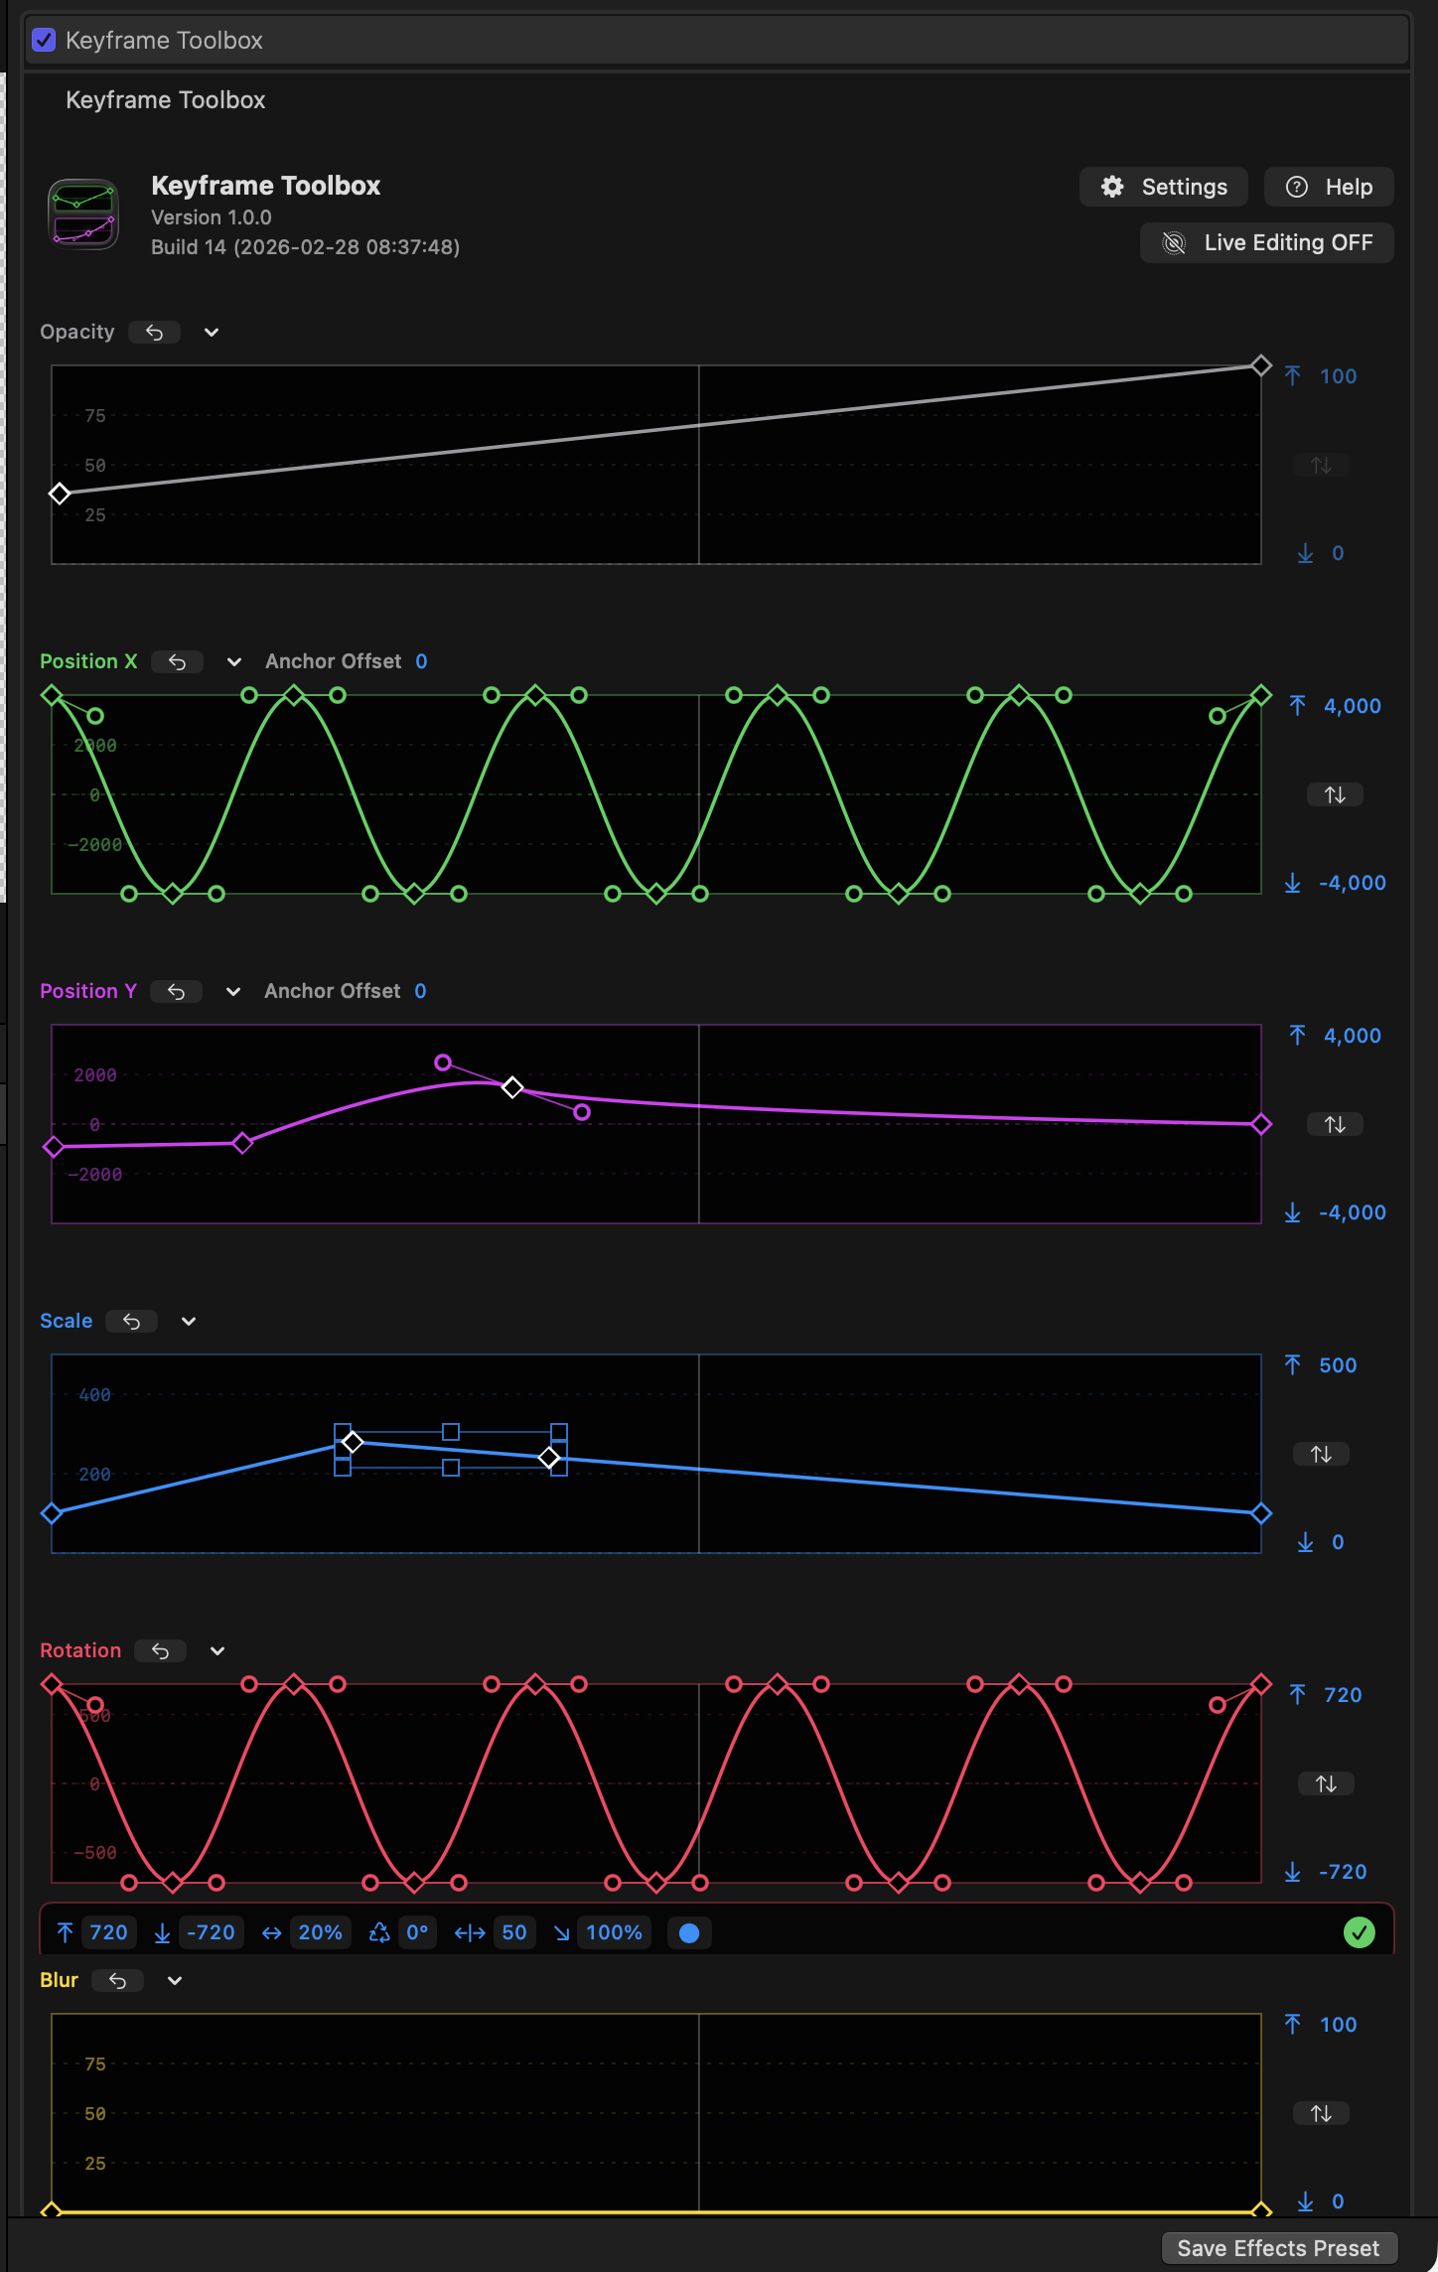Open the Rotation dropdown chevron
1438x2272 pixels.
point(217,1651)
